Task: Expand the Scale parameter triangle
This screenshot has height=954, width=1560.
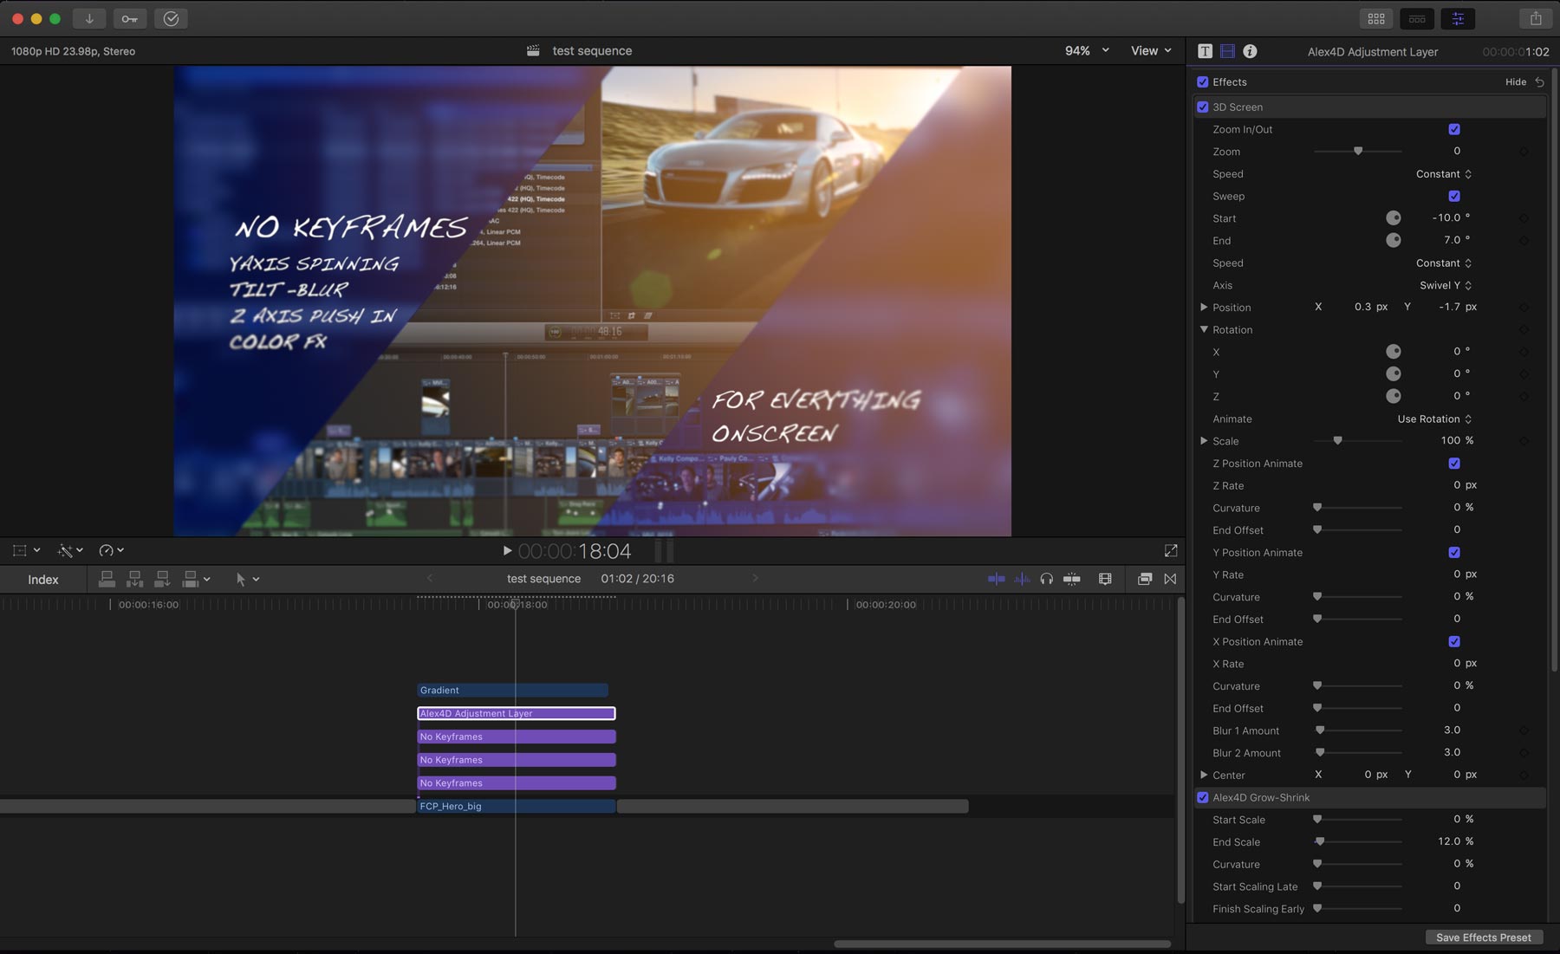Action: [1204, 440]
